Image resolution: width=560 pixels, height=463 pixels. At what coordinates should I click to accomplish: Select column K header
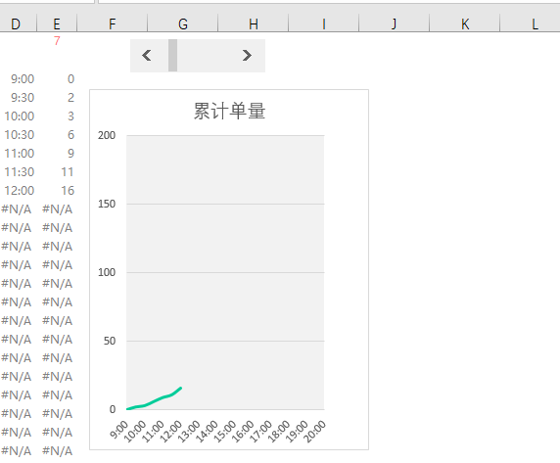[x=465, y=24]
